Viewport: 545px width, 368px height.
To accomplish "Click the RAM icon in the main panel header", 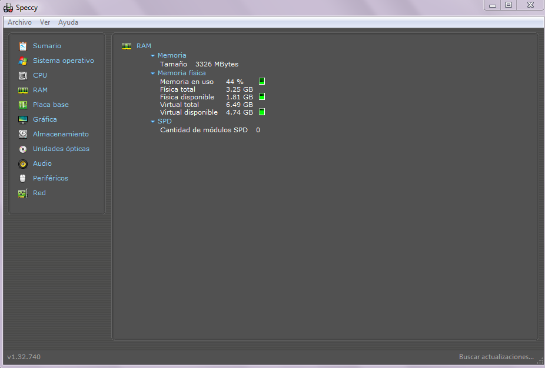I will [127, 46].
